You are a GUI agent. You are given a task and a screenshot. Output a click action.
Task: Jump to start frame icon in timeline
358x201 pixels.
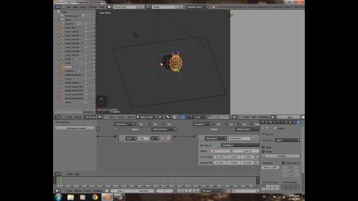pyautogui.click(x=179, y=191)
